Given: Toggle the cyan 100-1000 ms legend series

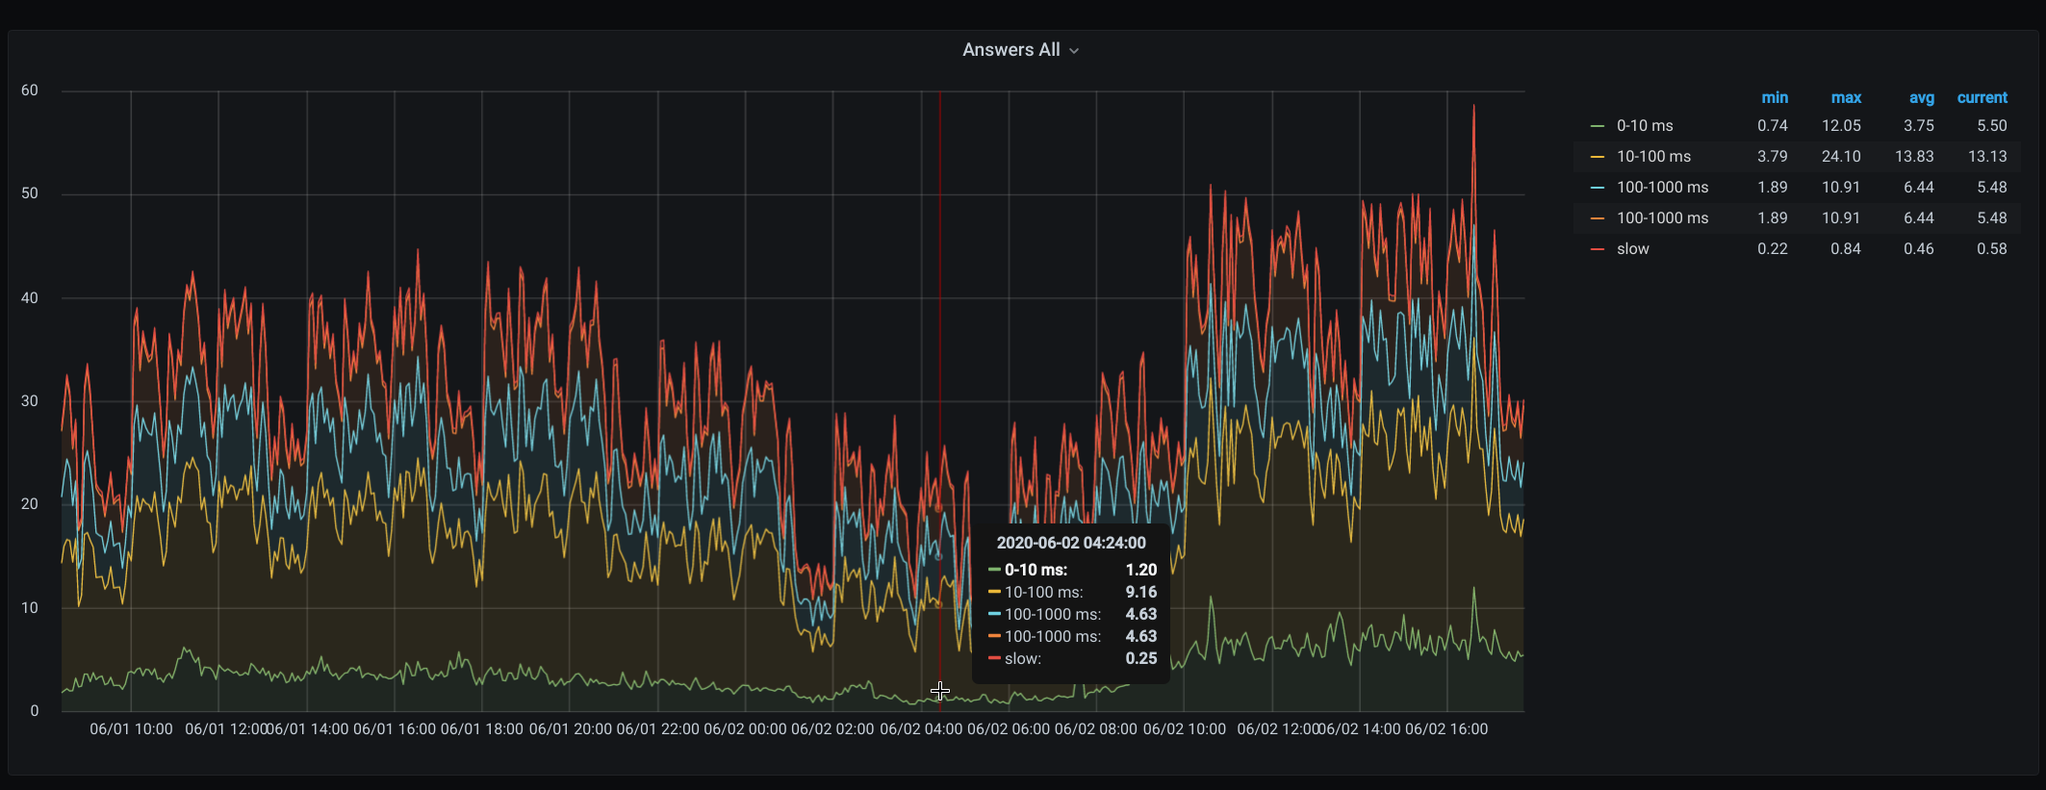Looking at the screenshot, I should [x=1662, y=188].
